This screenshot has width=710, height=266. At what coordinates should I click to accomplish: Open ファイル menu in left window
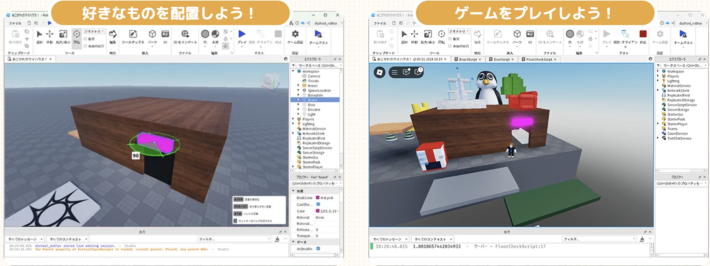coord(15,23)
